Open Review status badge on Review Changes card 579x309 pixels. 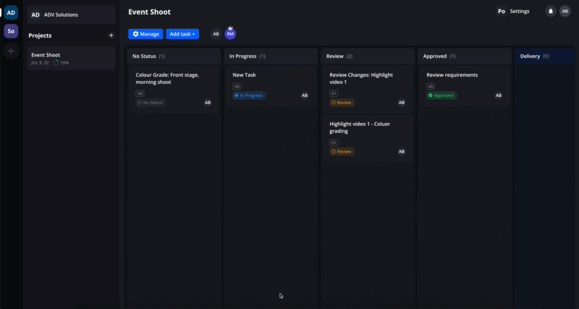(x=342, y=103)
